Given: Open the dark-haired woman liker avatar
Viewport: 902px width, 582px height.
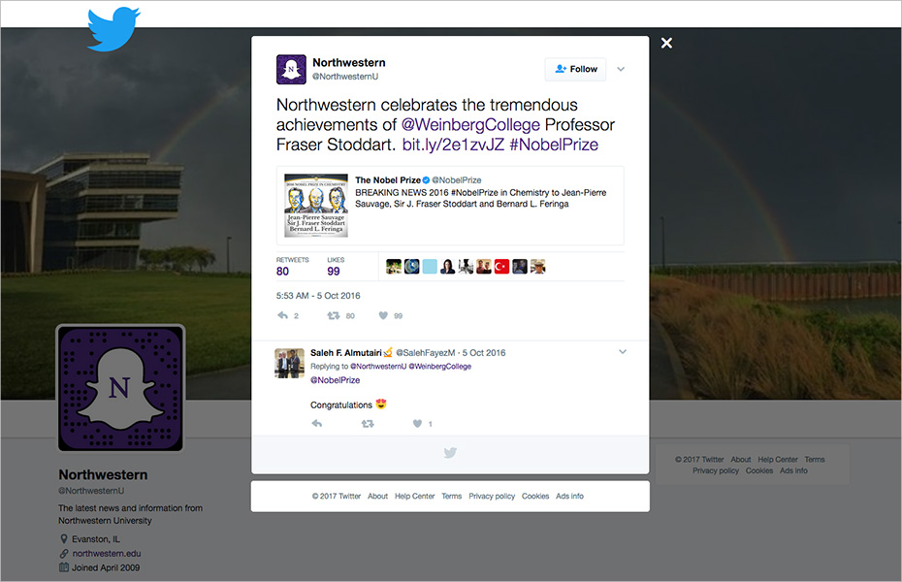Looking at the screenshot, I should tap(447, 267).
